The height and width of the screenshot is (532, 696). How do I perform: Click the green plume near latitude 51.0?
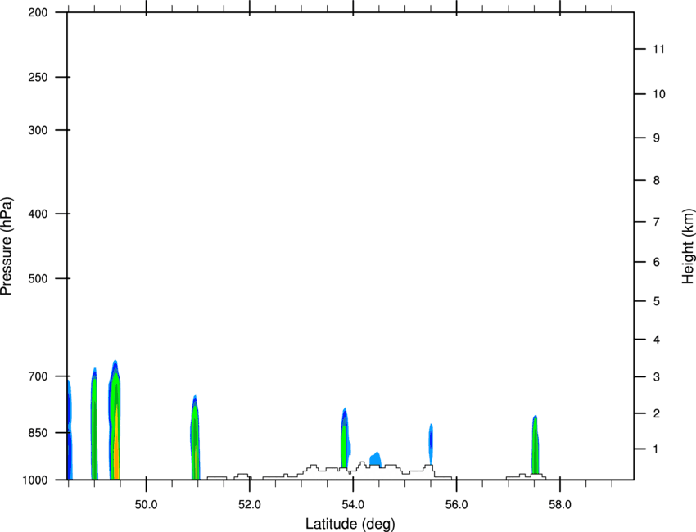(x=196, y=439)
